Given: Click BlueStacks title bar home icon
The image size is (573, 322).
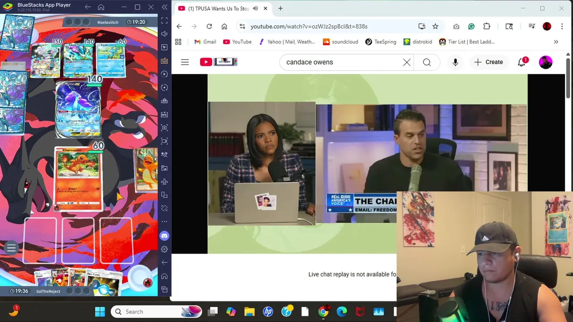Looking at the screenshot, I should [x=101, y=7].
